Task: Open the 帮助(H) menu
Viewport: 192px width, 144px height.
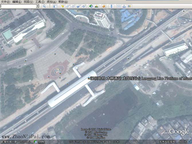Action: [63, 2]
